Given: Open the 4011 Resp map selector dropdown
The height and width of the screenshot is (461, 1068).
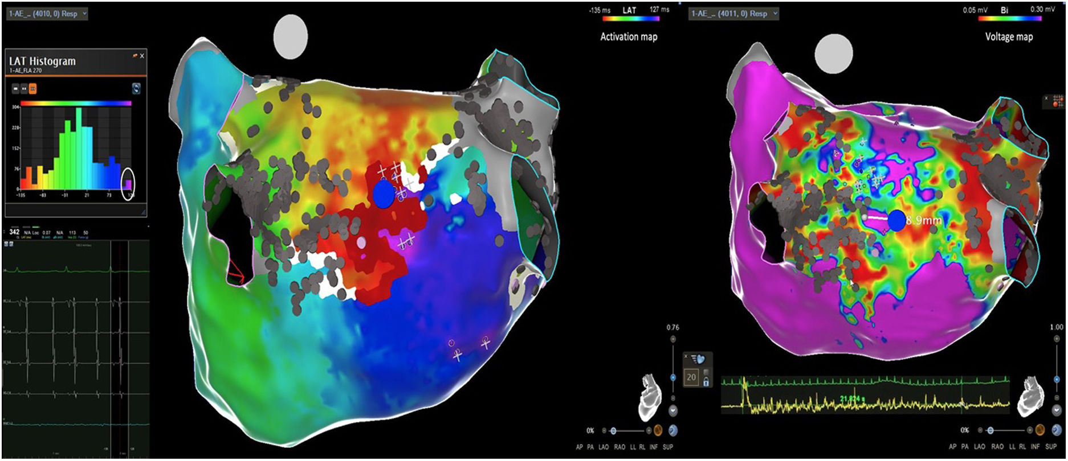Looking at the screenshot, I should click(733, 13).
